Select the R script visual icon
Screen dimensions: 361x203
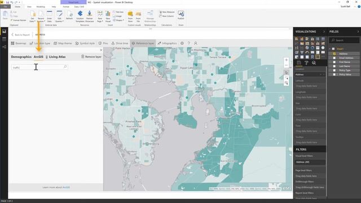[x=312, y=57]
